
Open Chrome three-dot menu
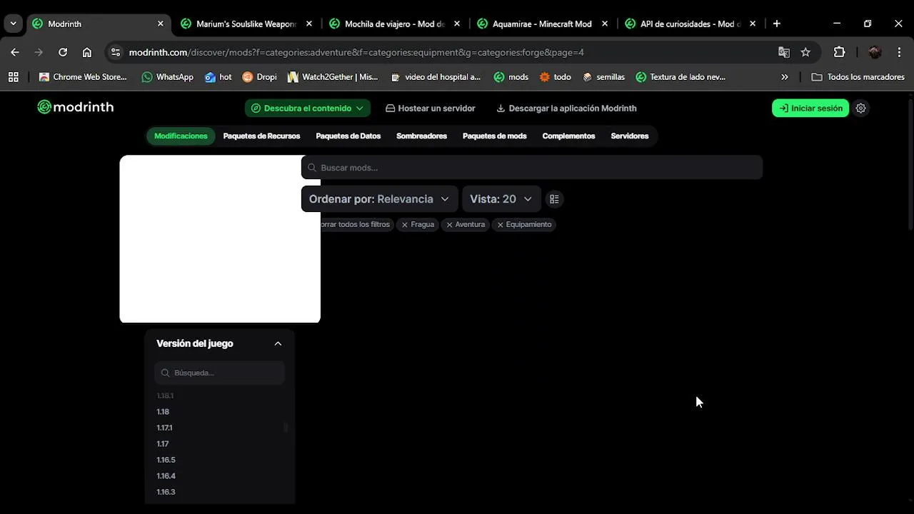(x=899, y=52)
